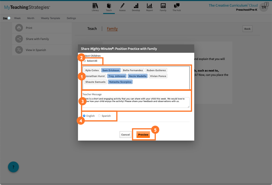Open the Library books icon

95,6
